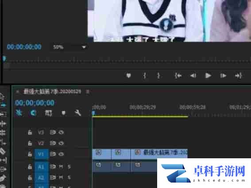Toggle lock on track V1

[30, 154]
